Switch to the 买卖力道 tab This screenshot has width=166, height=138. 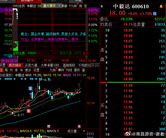(x=31, y=65)
